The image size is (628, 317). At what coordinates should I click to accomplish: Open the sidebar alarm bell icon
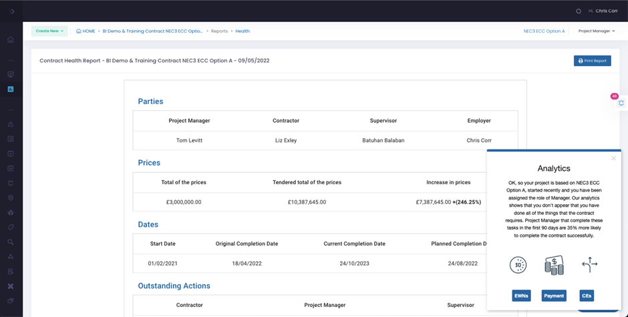click(x=11, y=184)
